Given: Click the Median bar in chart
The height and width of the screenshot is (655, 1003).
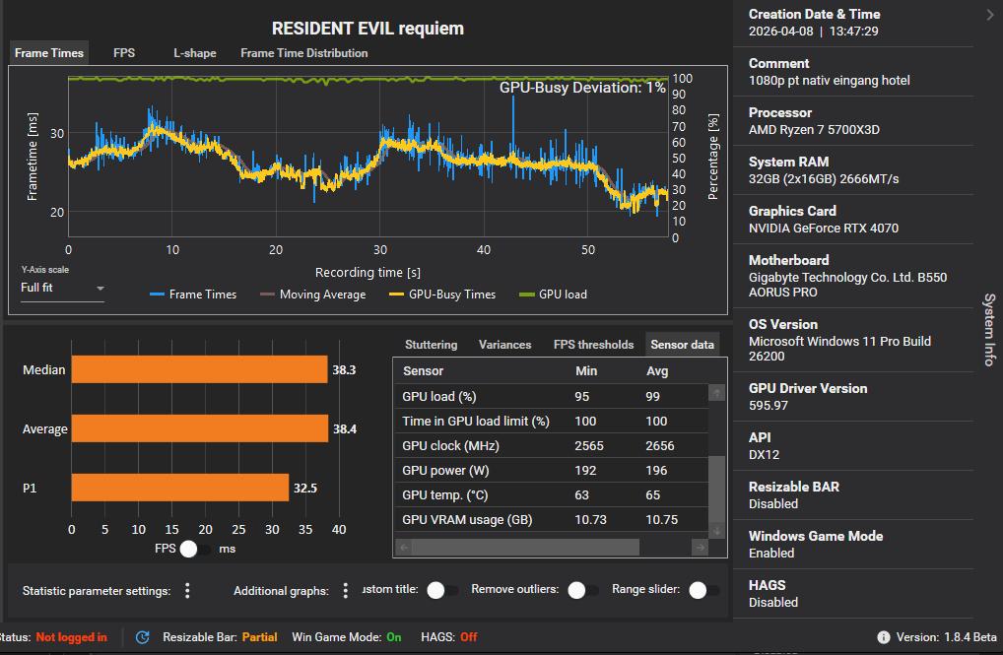Looking at the screenshot, I should click(x=200, y=369).
